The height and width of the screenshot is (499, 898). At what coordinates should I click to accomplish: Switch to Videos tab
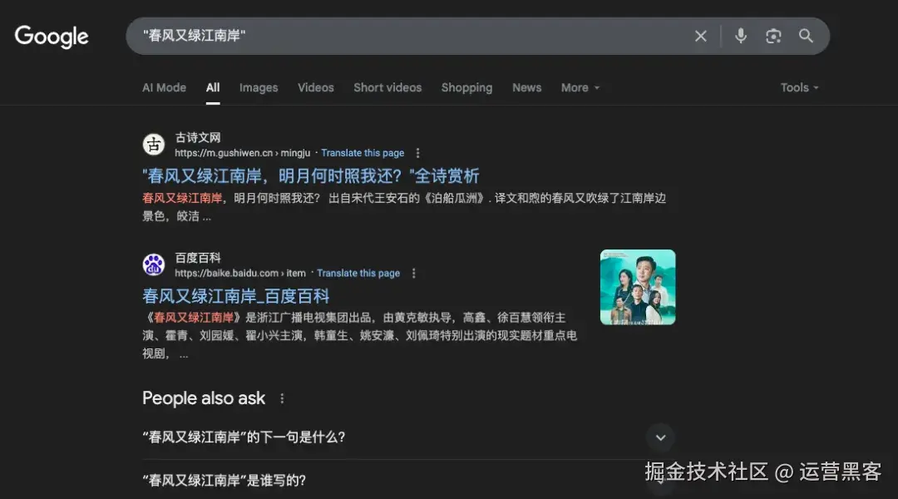point(316,87)
